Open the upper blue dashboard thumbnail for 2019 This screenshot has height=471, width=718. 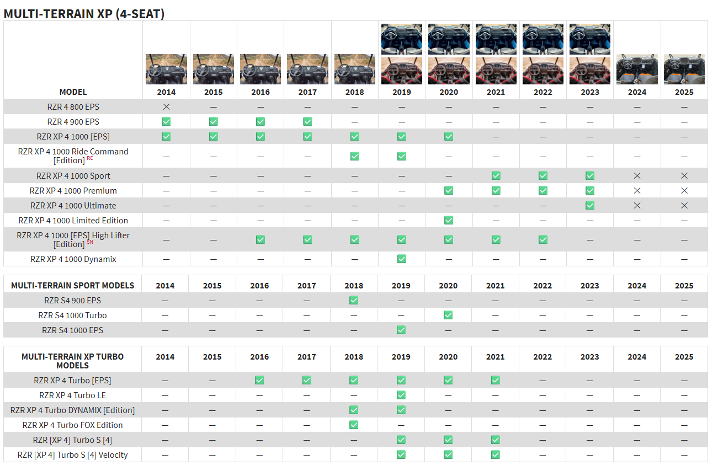click(x=401, y=39)
